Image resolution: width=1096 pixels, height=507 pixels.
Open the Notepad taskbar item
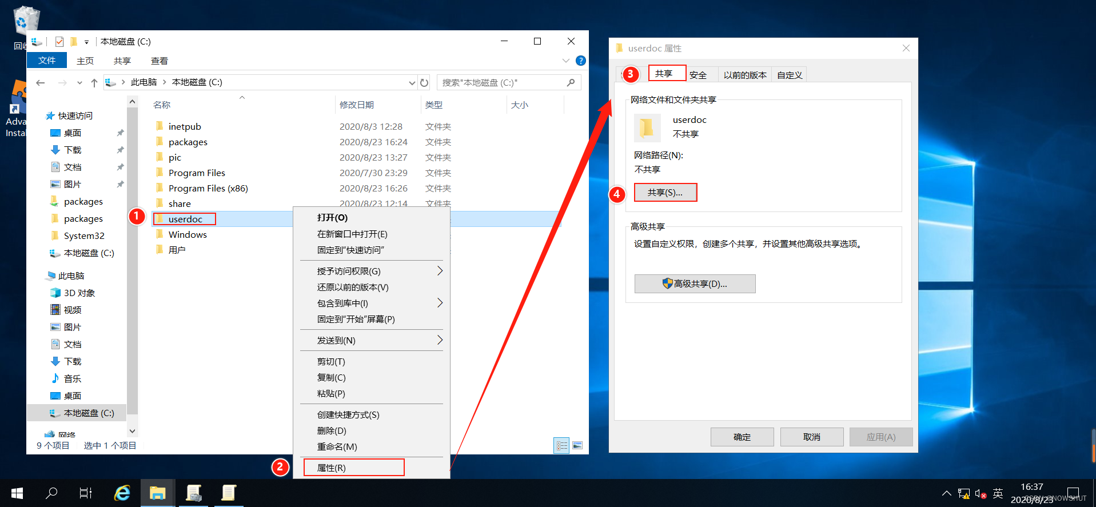229,493
